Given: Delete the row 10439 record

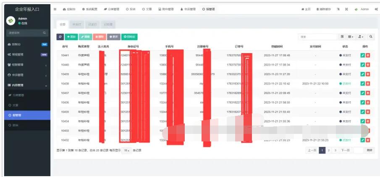Looking at the screenshot, I should [x=368, y=74].
